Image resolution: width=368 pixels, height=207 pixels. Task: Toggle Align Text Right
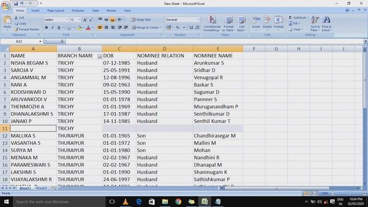point(113,28)
